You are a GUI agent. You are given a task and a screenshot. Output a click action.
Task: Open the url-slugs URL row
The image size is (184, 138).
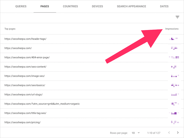click(x=92, y=95)
